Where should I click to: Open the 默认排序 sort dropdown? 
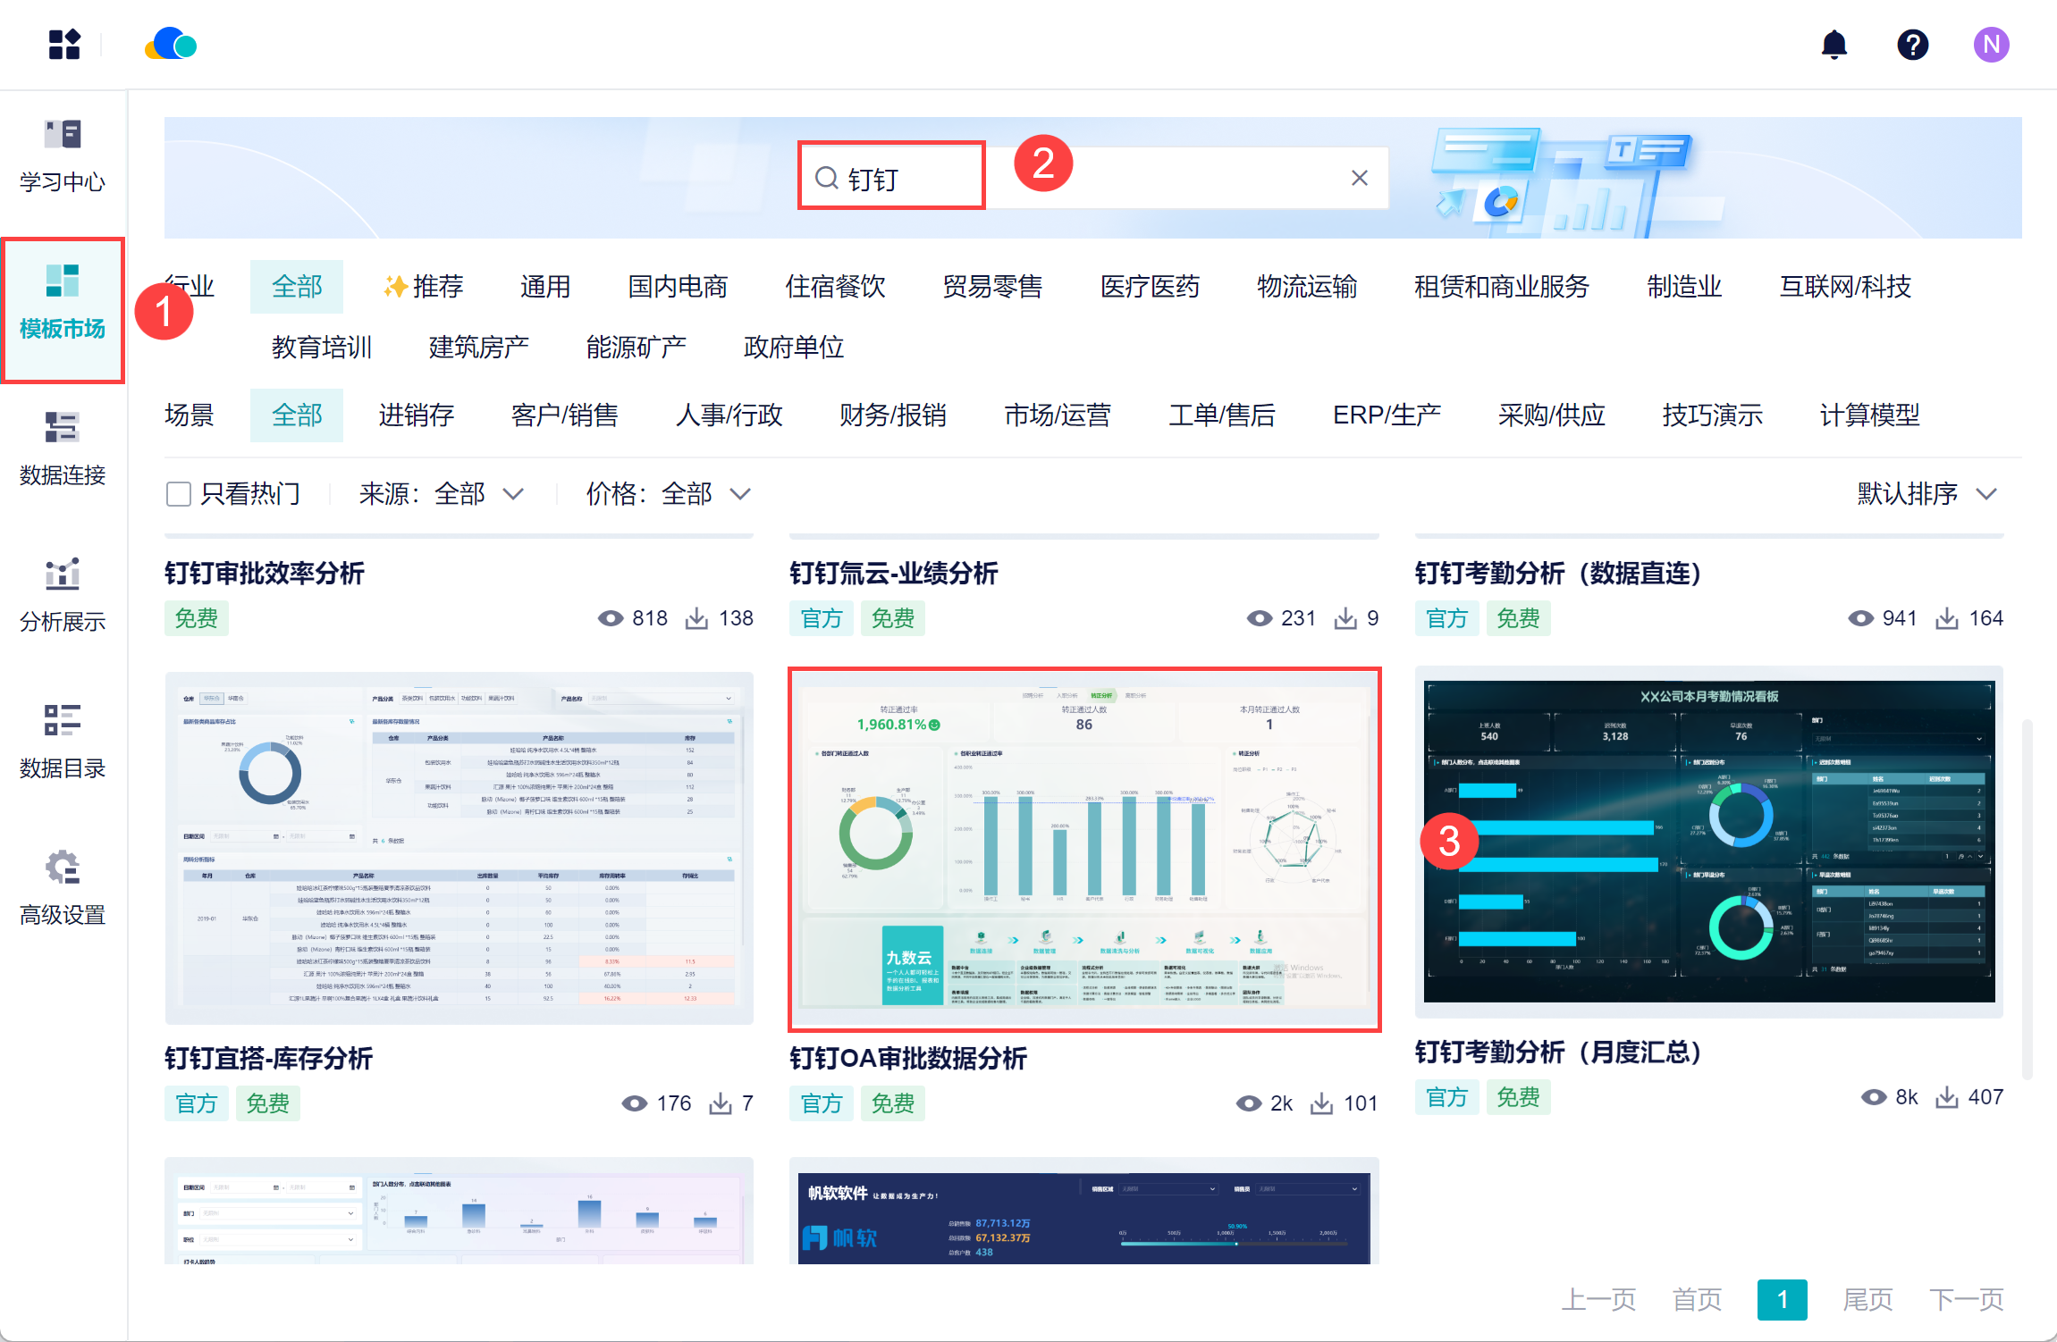[1927, 493]
